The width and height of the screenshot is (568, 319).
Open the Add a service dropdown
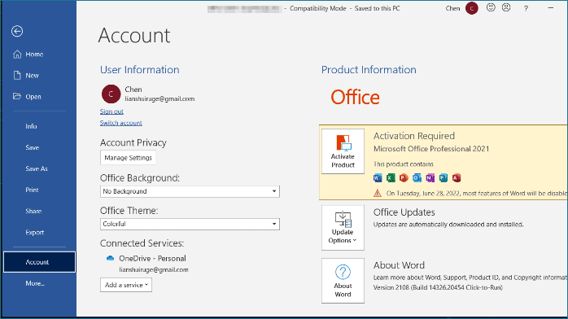[126, 285]
